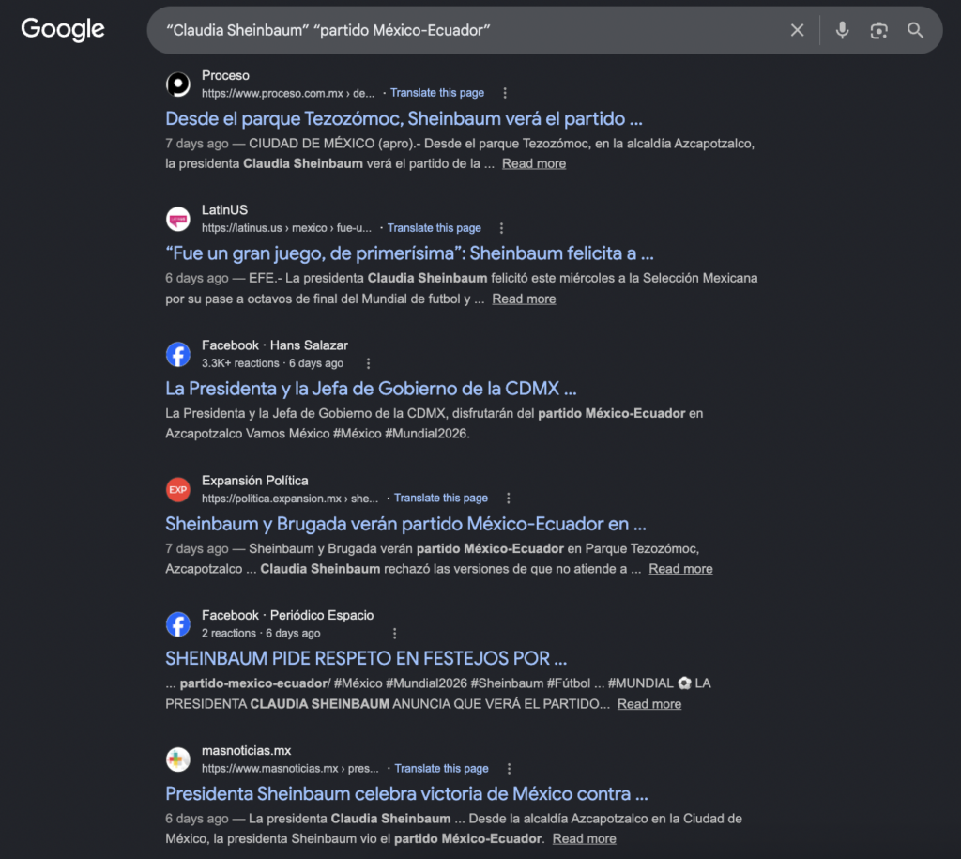Clear the search query with the X icon

click(797, 30)
